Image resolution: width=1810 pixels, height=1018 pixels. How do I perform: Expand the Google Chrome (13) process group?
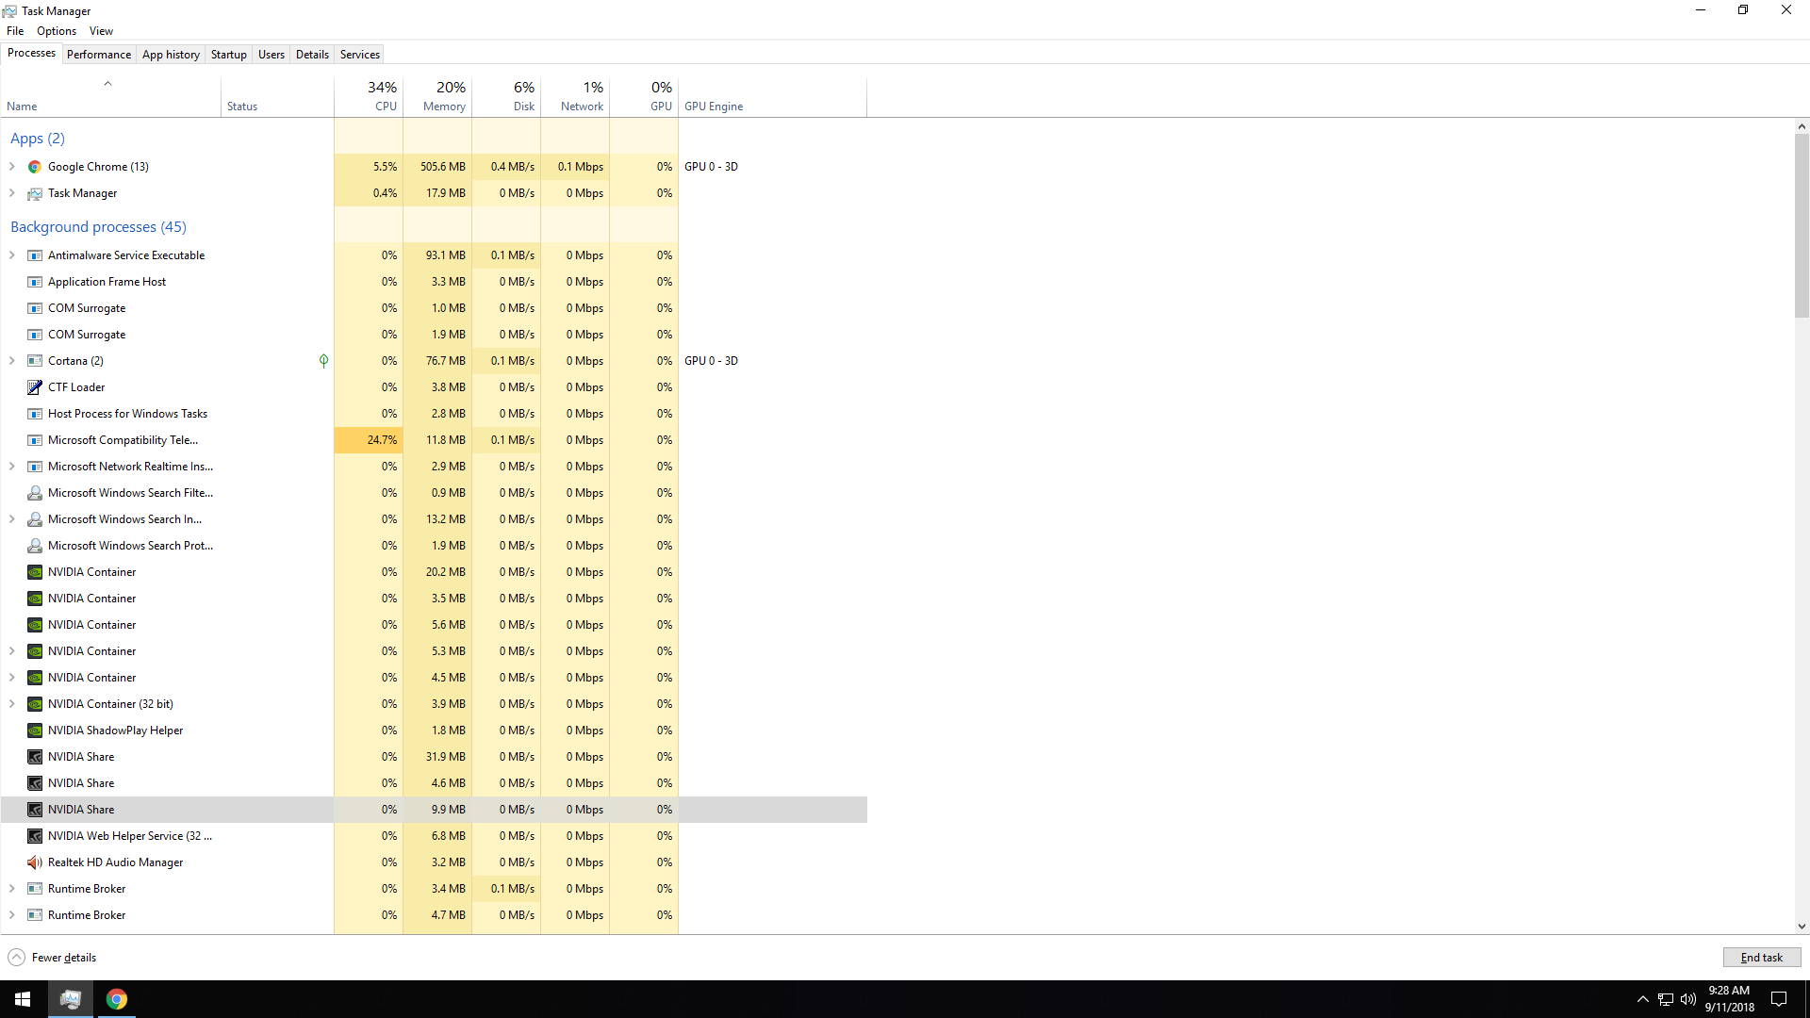(12, 167)
